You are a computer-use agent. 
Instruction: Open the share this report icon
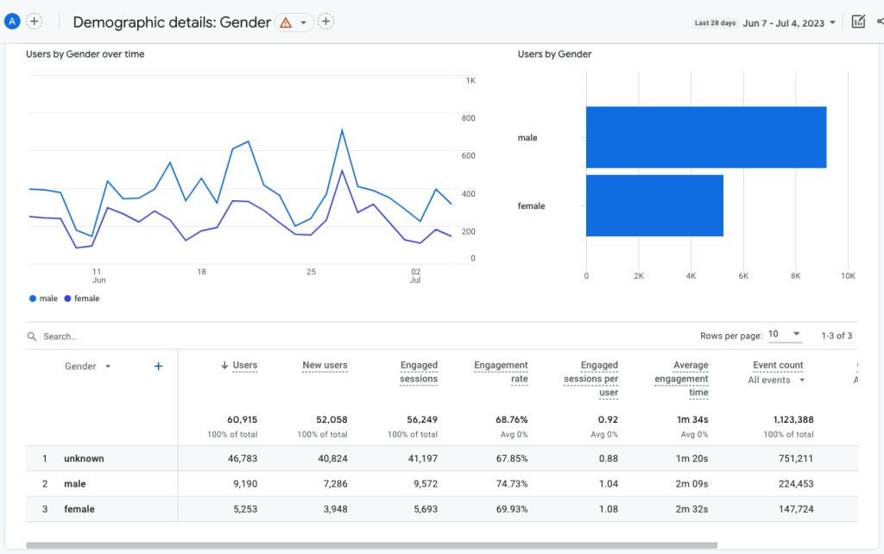(881, 21)
